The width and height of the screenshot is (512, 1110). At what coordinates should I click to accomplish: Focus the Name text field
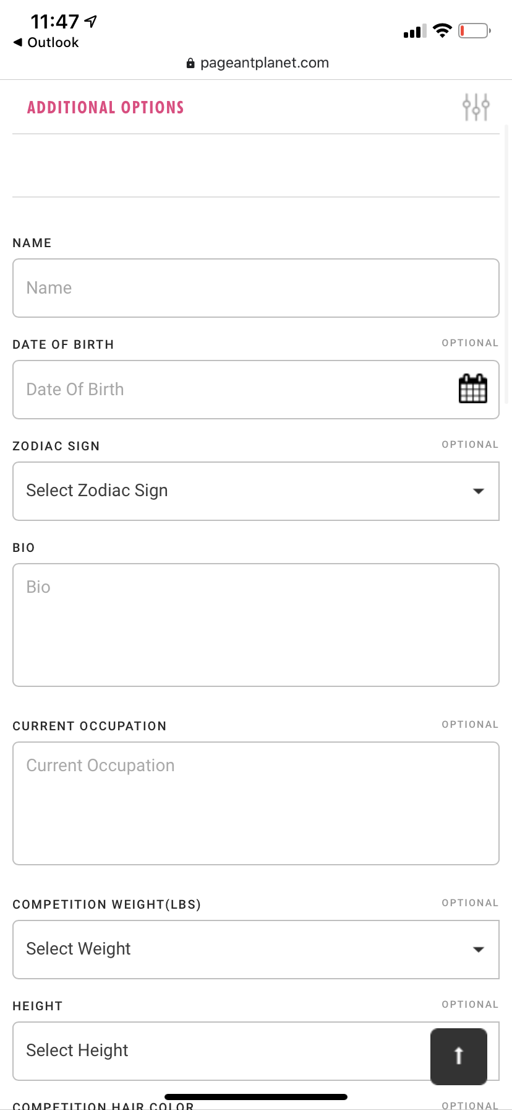(255, 288)
